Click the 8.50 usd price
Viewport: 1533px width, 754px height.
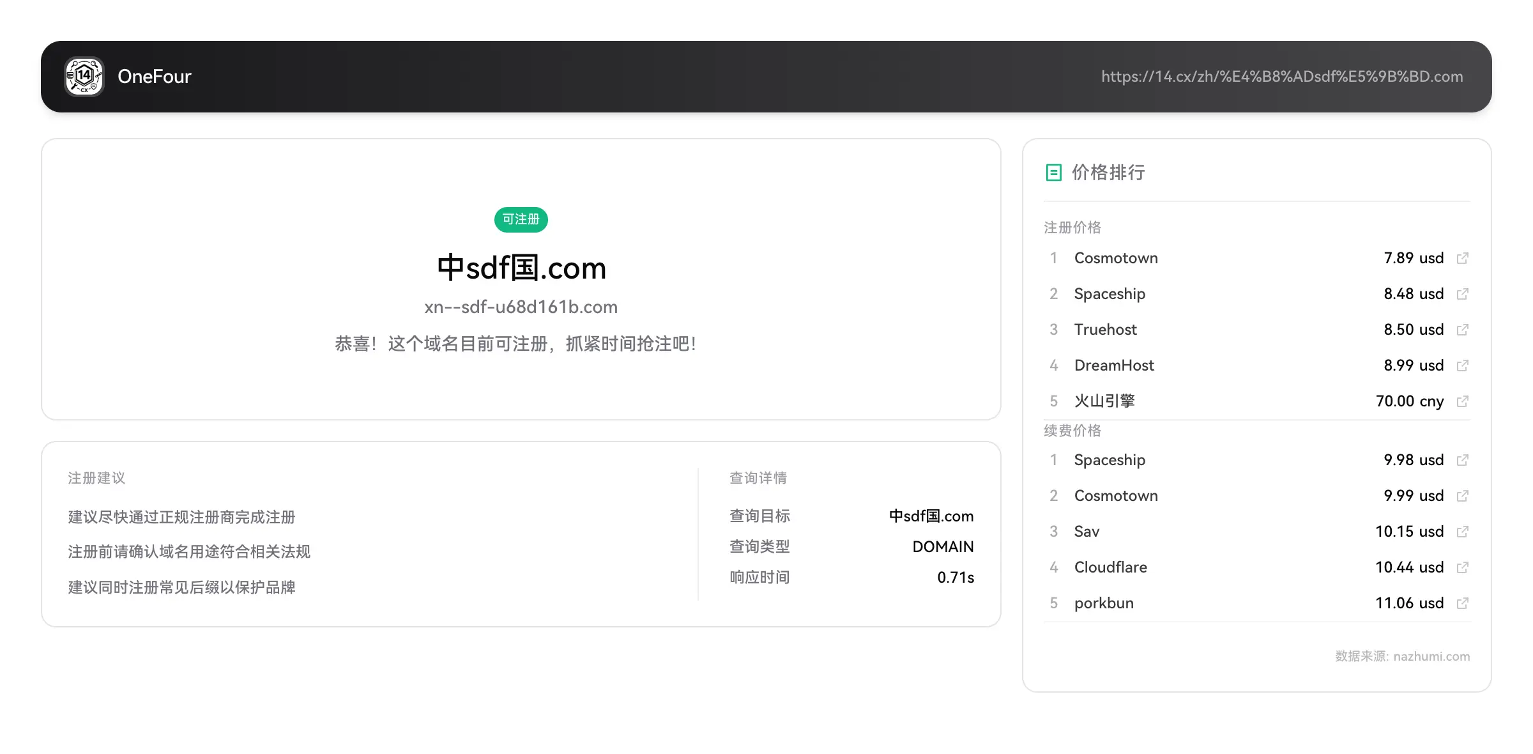pyautogui.click(x=1414, y=330)
